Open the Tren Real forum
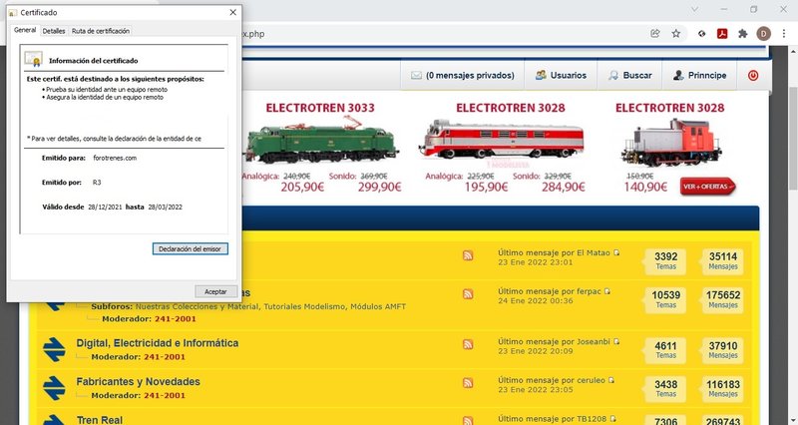This screenshot has width=798, height=425. [99, 420]
